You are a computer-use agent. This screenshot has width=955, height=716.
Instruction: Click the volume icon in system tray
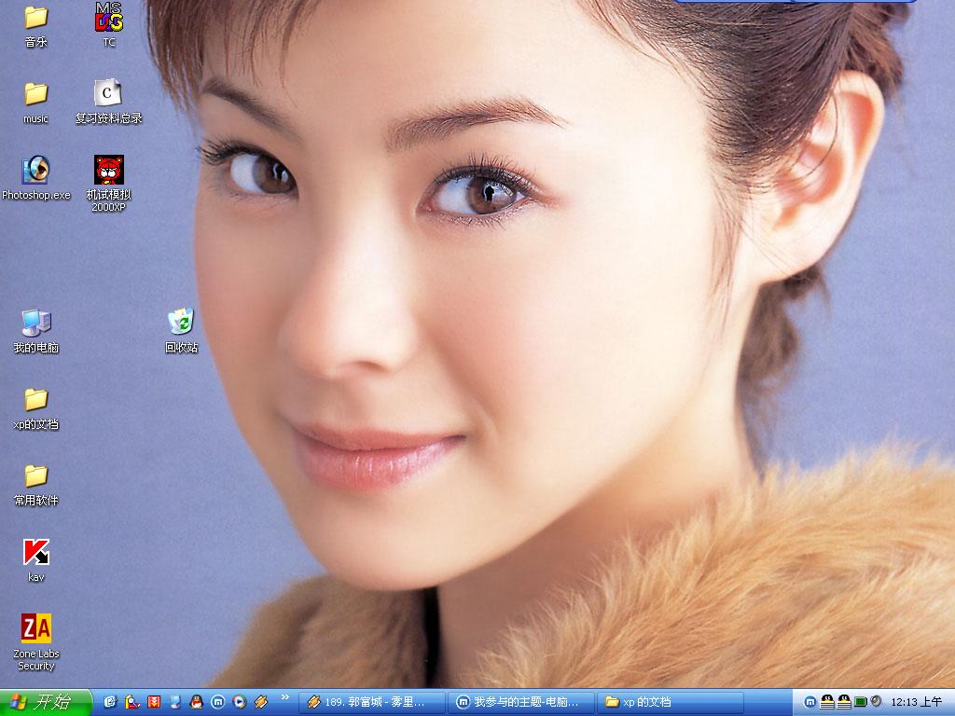click(x=876, y=701)
